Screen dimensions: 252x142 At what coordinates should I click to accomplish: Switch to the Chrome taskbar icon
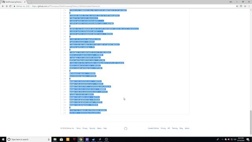coord(81,139)
